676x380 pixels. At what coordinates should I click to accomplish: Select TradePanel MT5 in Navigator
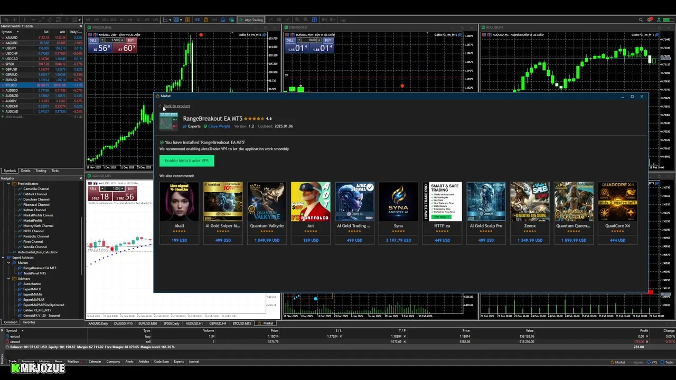point(34,273)
